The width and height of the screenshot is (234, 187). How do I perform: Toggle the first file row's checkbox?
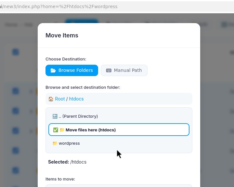click(16, 91)
